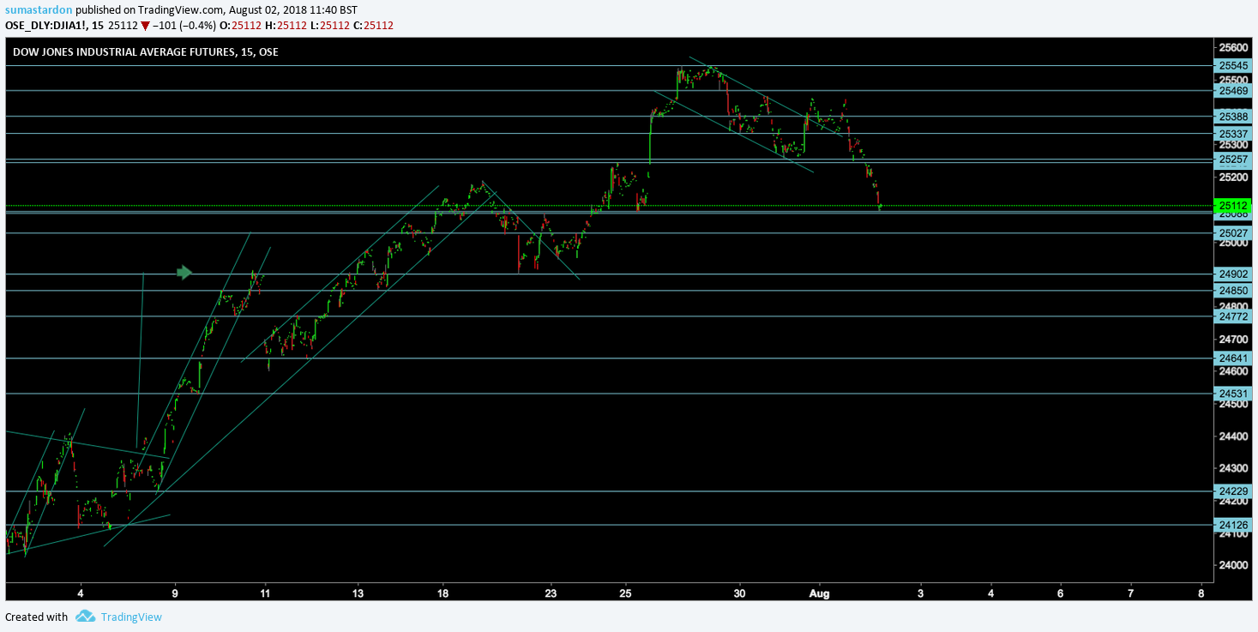The width and height of the screenshot is (1258, 632).
Task: Click the 25 date label on time axis
Action: click(625, 593)
